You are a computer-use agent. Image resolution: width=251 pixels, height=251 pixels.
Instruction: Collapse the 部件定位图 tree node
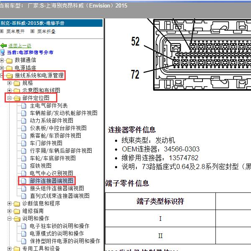10,98
